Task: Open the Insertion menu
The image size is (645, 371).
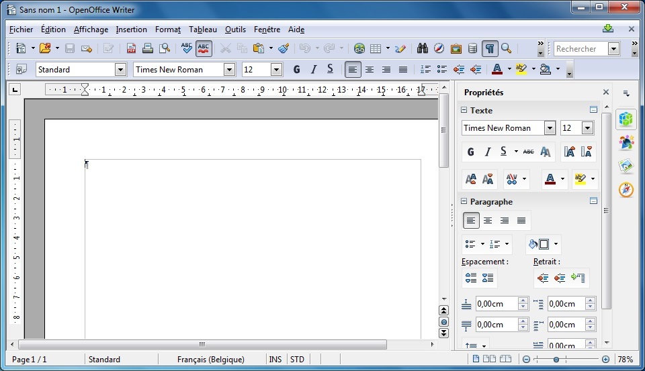Action: coord(131,30)
